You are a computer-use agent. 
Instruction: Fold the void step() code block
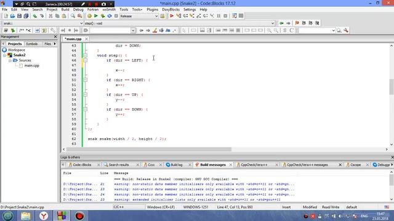coord(86,55)
